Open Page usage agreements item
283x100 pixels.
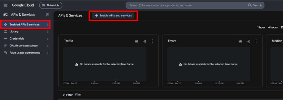pos(25,52)
